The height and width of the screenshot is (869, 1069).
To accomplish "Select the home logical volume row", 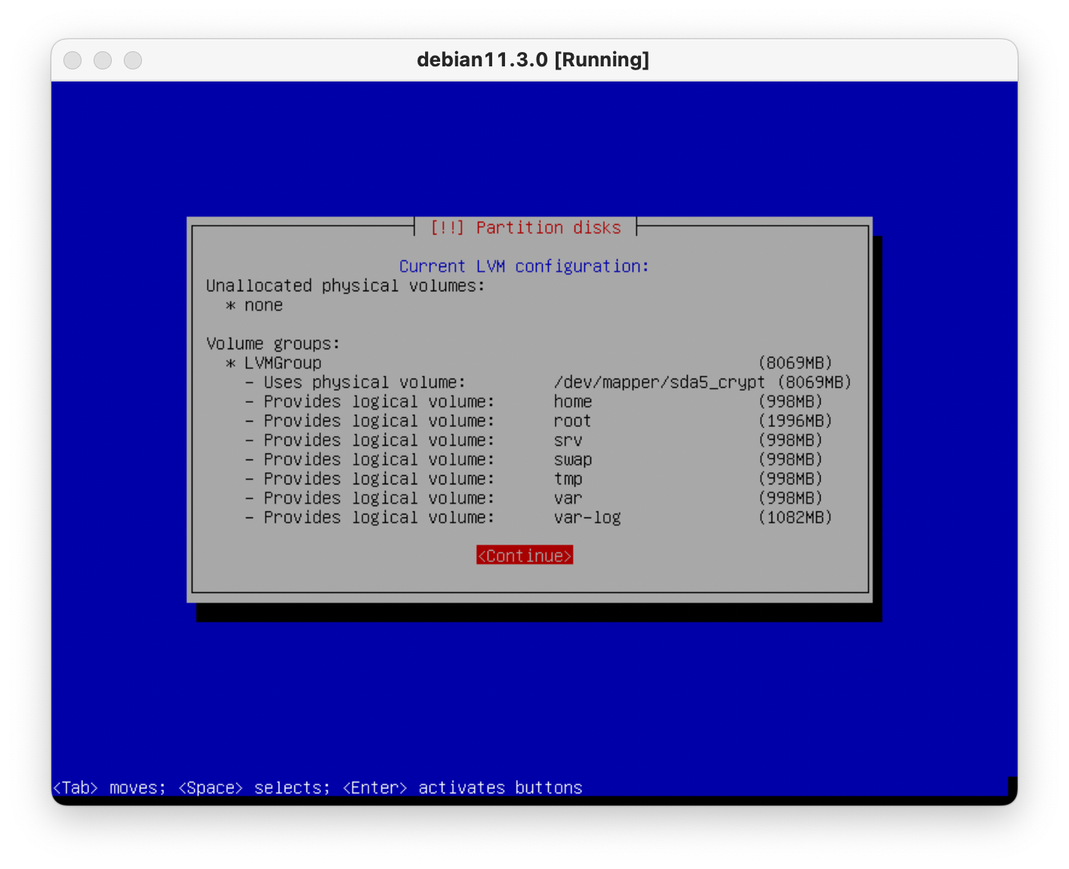I will click(x=572, y=402).
